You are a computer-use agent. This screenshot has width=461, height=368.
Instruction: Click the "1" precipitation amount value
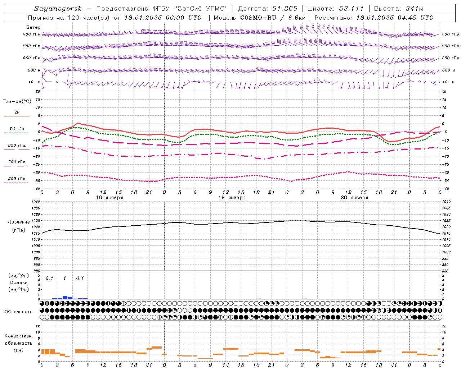(64, 279)
